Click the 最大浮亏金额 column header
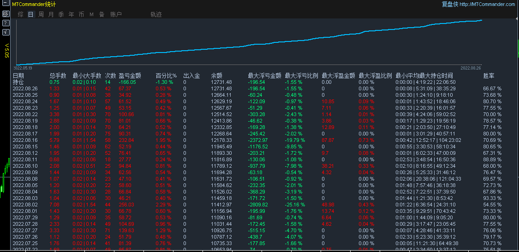Viewport: 519px width, 252px height. 265,76
